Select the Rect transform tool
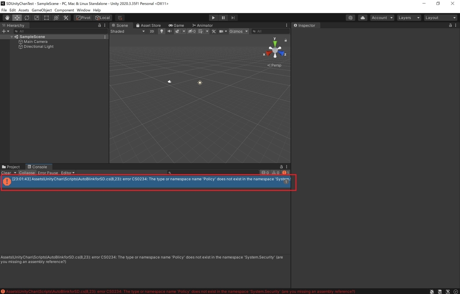 pyautogui.click(x=46, y=18)
